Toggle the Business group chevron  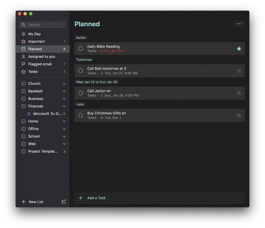64,99
